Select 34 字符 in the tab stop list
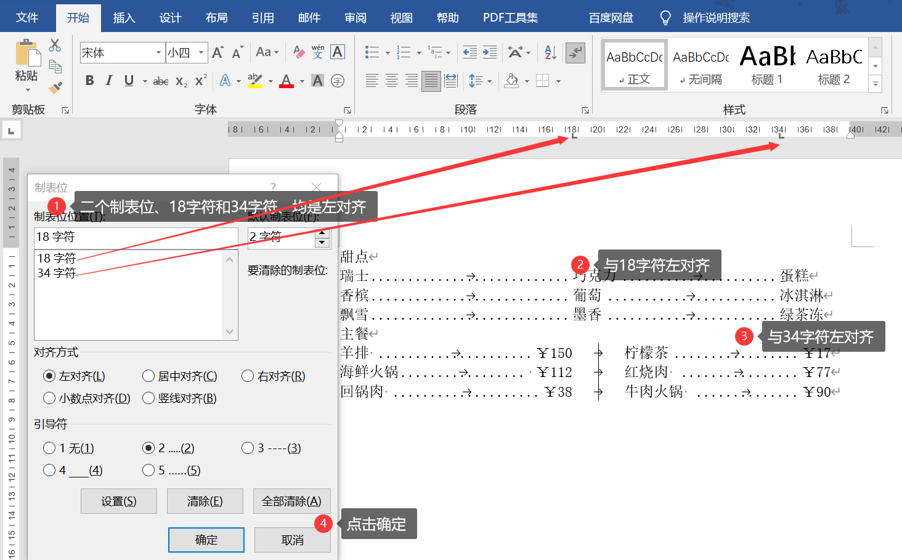This screenshot has height=560, width=902. (57, 273)
